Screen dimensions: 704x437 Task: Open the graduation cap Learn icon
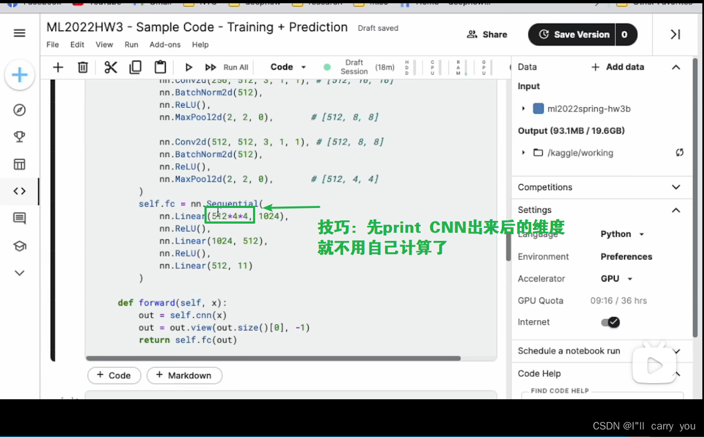19,246
